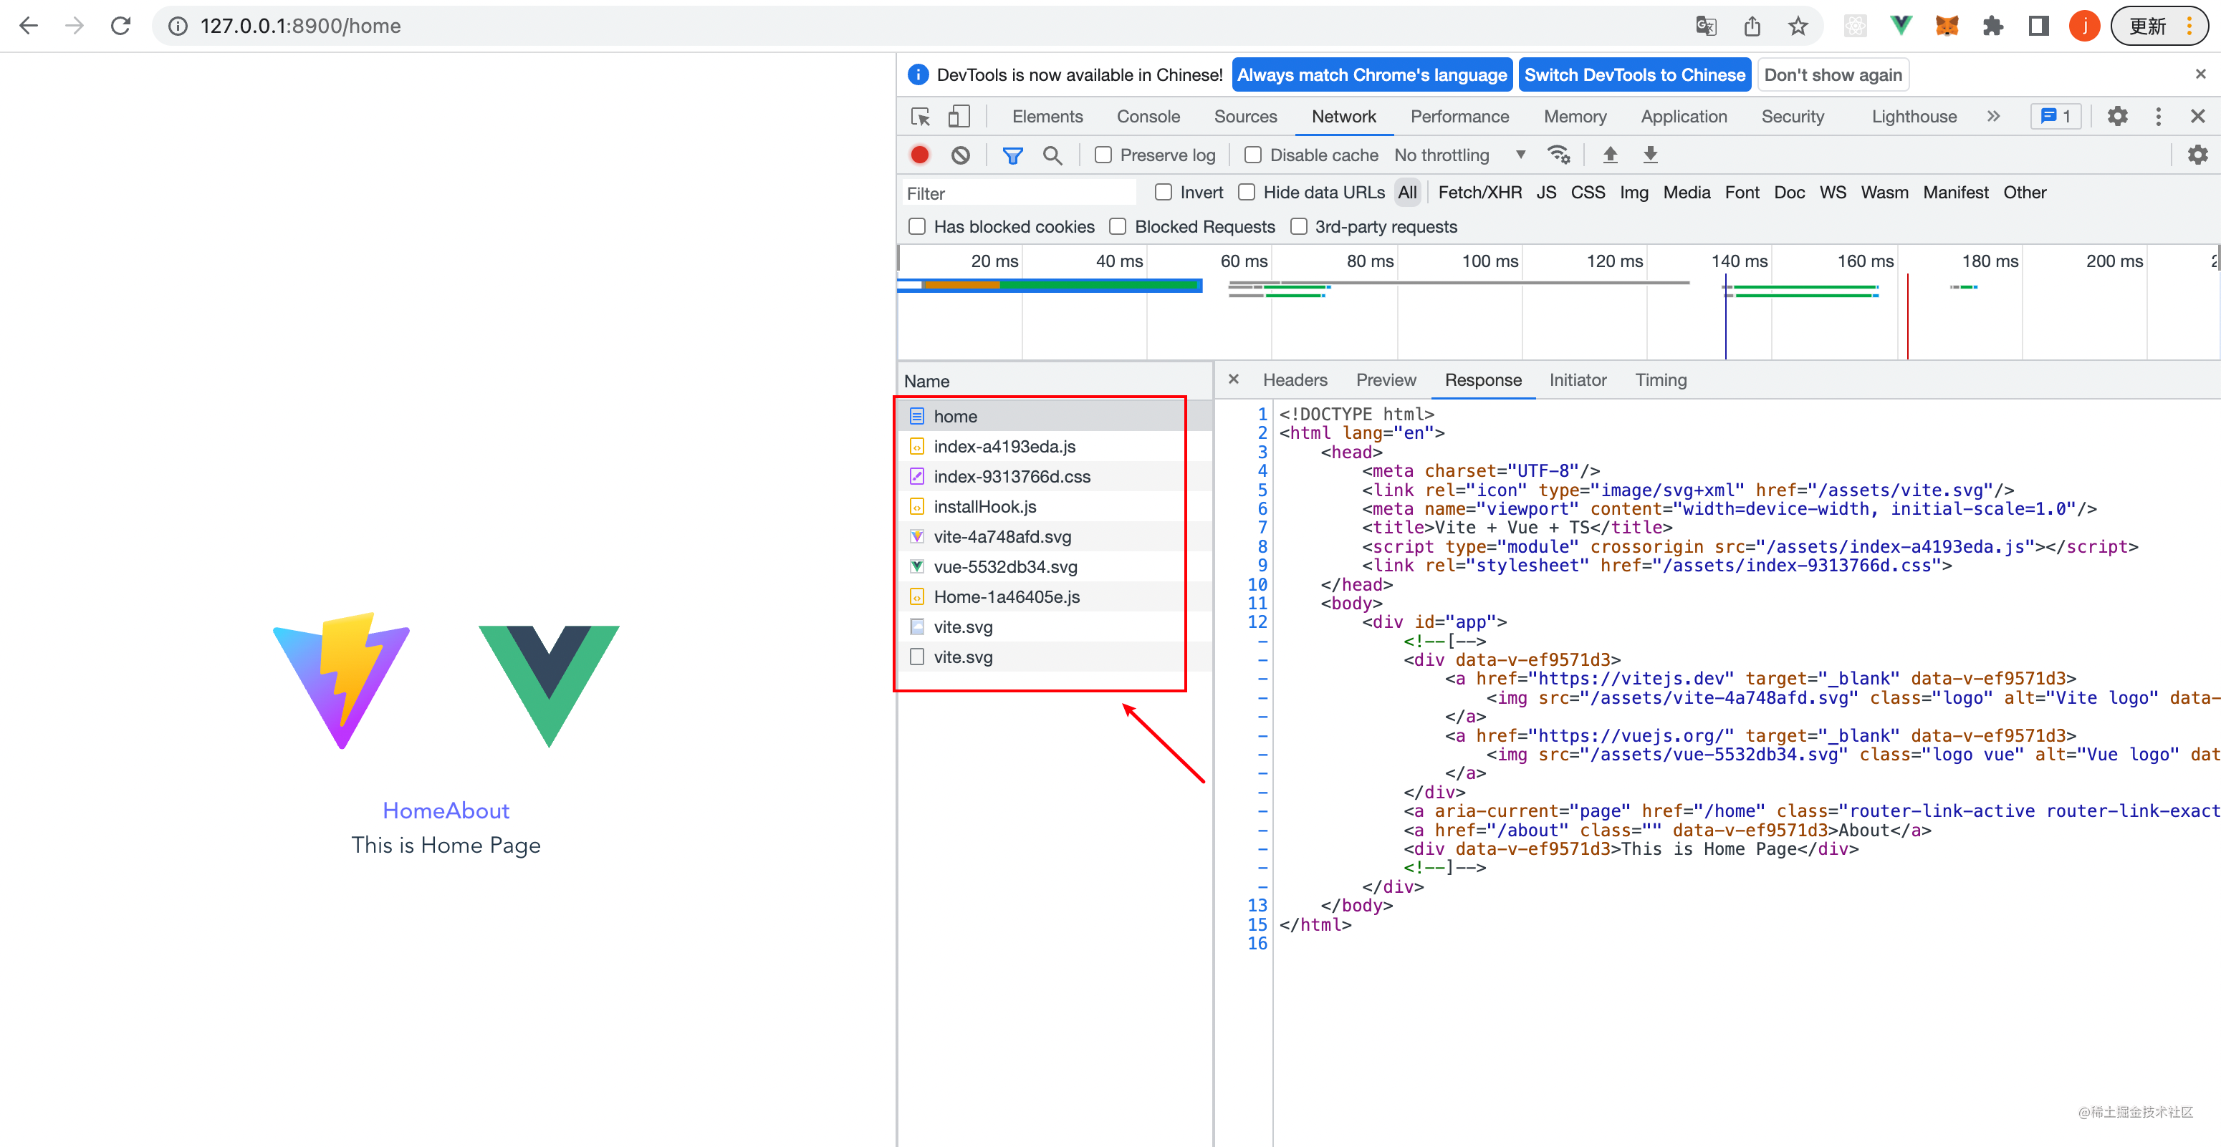Screen dimensions: 2221x1147
Task: Tick the Hide data URLs checkbox
Action: coord(1247,192)
